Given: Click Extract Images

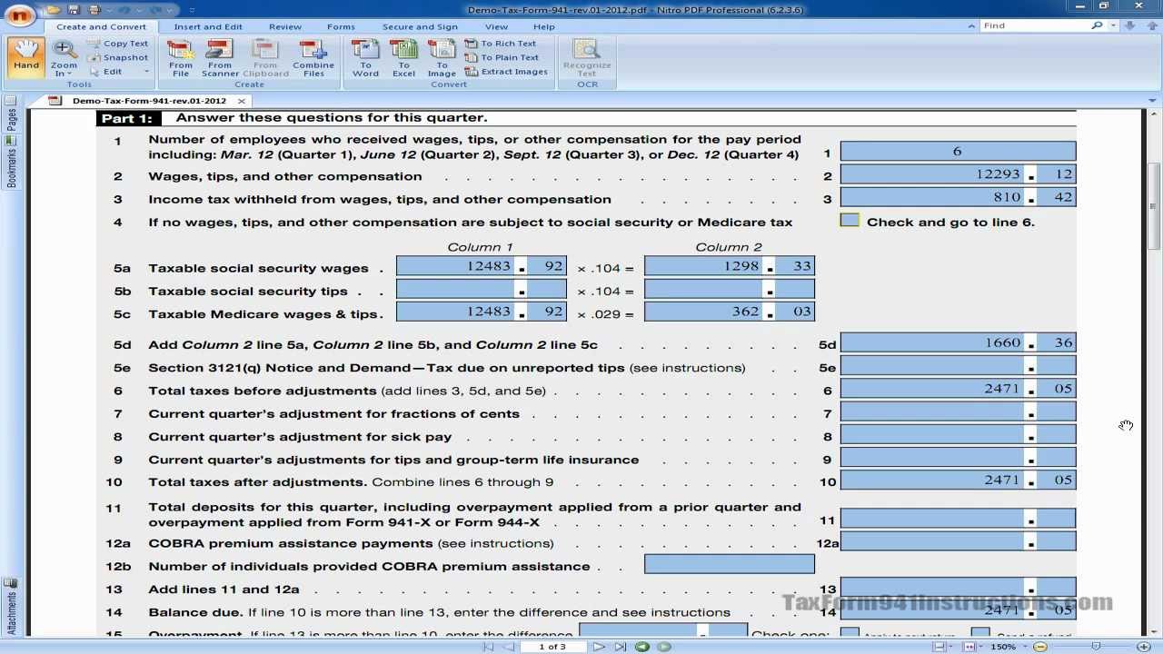Looking at the screenshot, I should click(x=506, y=72).
